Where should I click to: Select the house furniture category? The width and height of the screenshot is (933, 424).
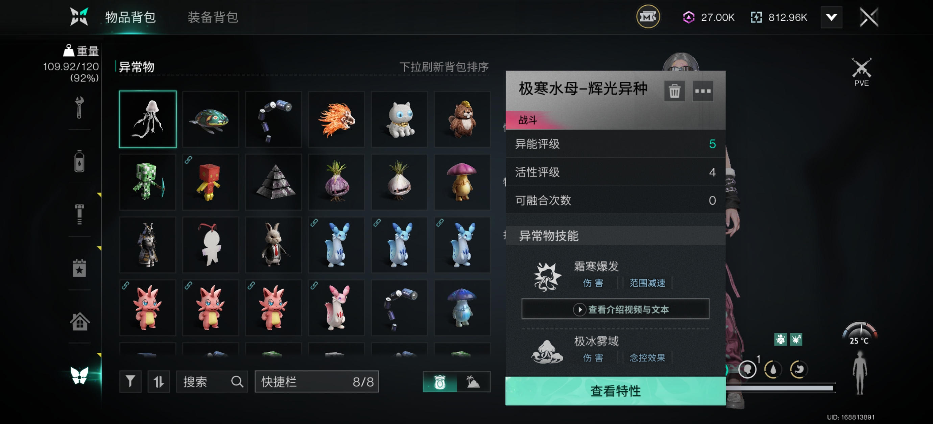[79, 321]
